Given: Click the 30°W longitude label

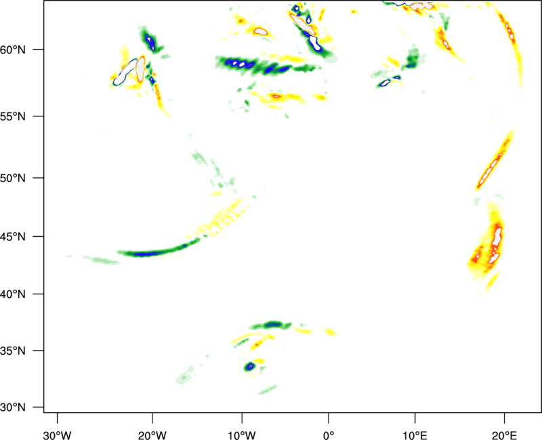Looking at the screenshot, I should click(58, 435).
